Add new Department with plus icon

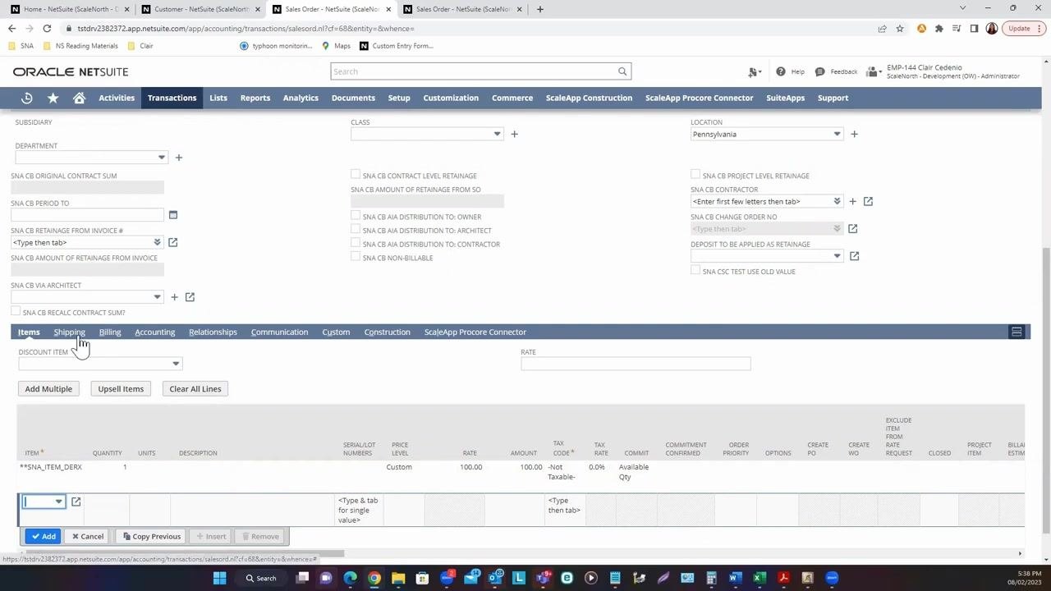[x=178, y=158]
